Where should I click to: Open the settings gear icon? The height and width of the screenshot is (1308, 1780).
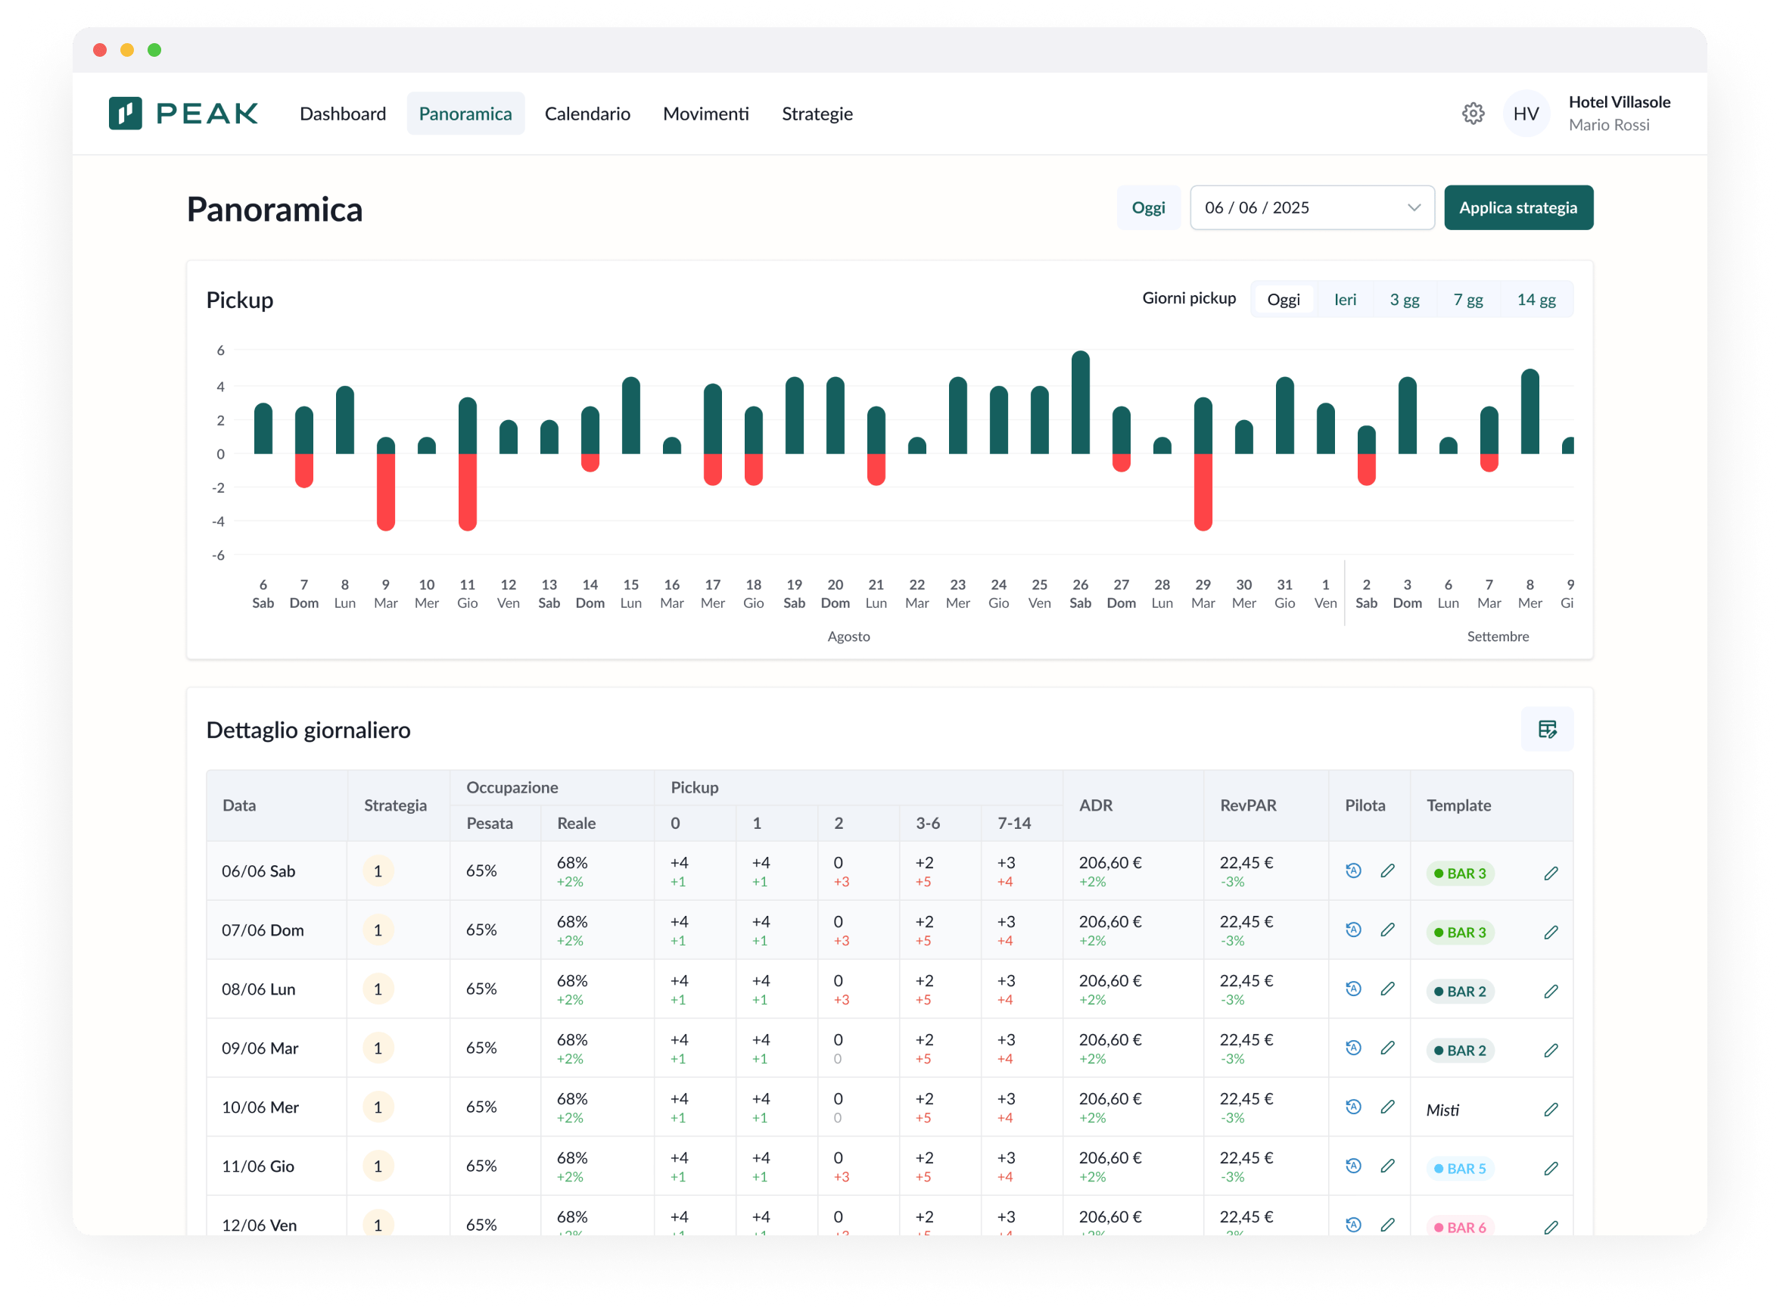tap(1472, 114)
